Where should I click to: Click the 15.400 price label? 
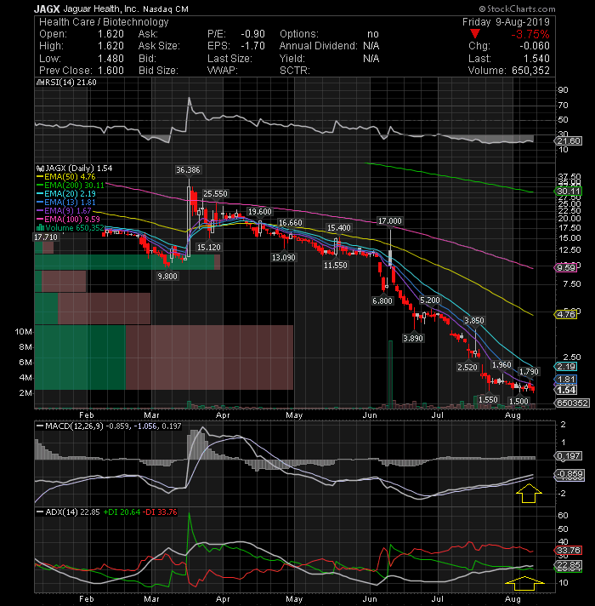point(339,228)
